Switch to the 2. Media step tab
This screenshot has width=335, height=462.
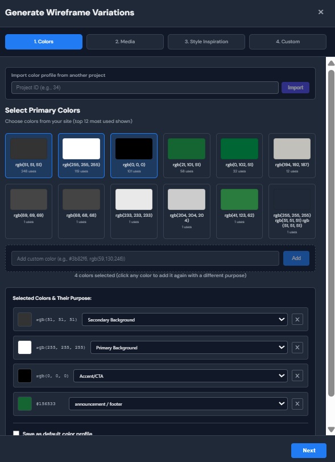(x=125, y=42)
